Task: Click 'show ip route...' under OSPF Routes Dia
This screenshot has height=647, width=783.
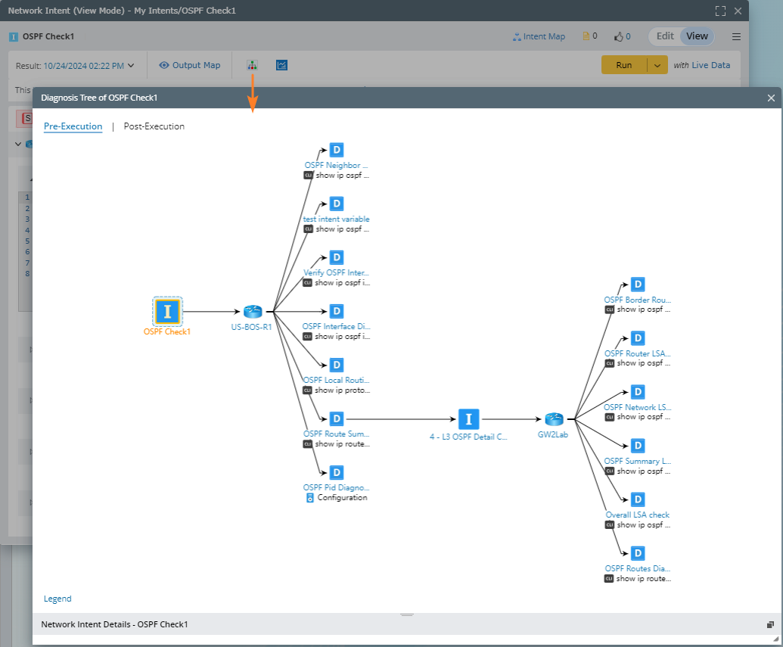Action: click(644, 579)
